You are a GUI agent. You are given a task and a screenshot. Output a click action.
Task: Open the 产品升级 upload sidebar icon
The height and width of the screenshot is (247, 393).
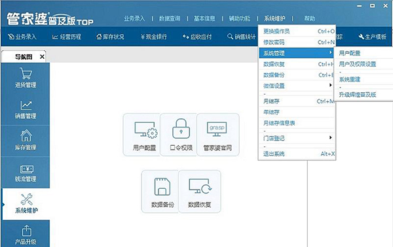(26, 235)
